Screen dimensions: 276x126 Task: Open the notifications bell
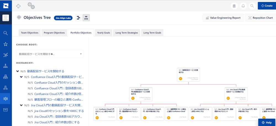click(243, 6)
